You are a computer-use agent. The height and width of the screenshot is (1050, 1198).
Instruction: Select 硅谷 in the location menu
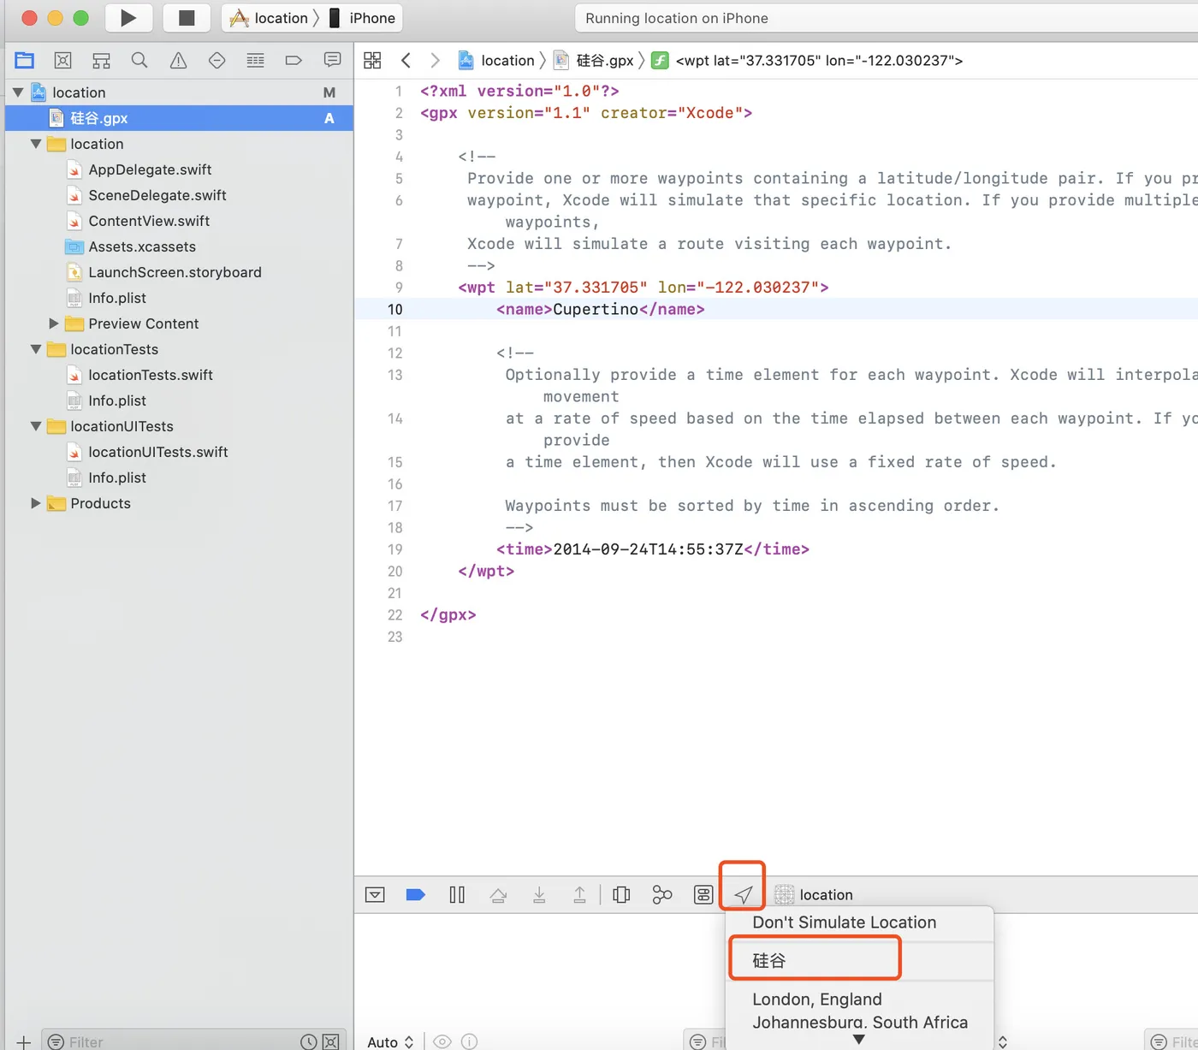point(859,960)
